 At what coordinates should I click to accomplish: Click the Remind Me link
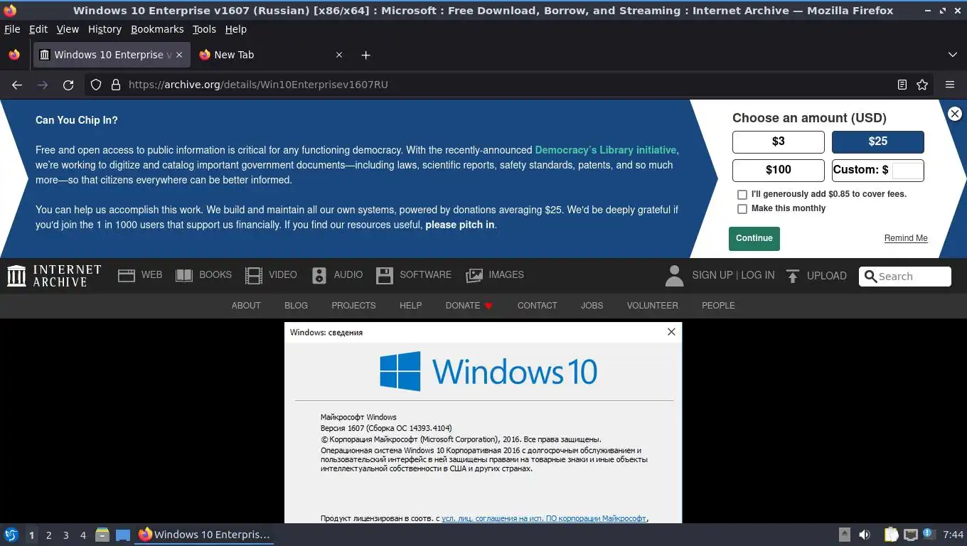pos(906,238)
